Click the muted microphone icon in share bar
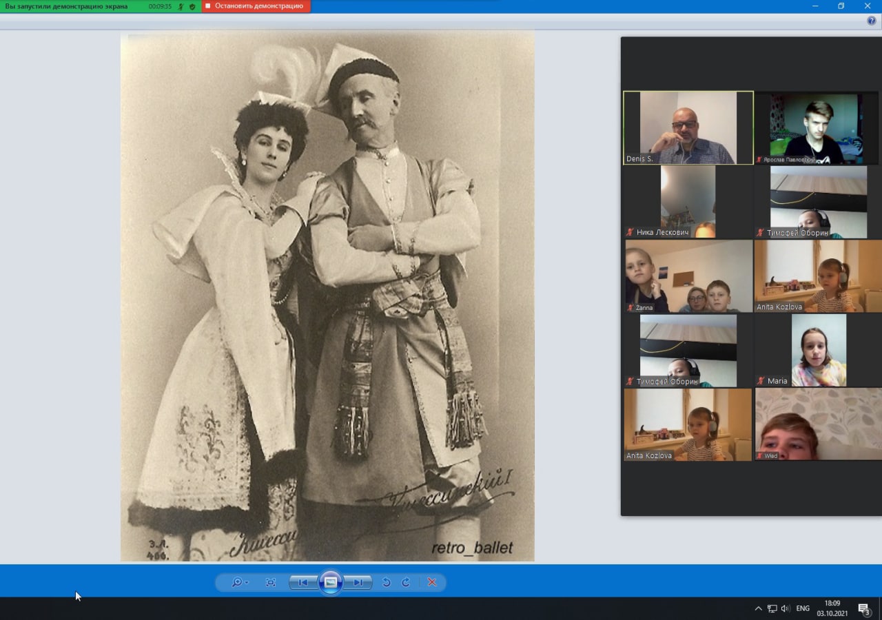882x620 pixels. click(x=181, y=6)
